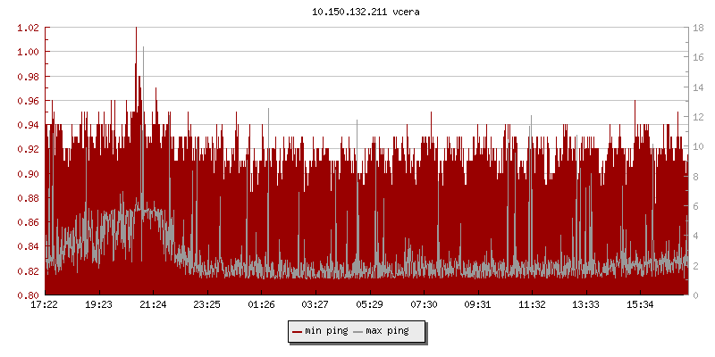Select the 21:24 time axis label

(153, 305)
